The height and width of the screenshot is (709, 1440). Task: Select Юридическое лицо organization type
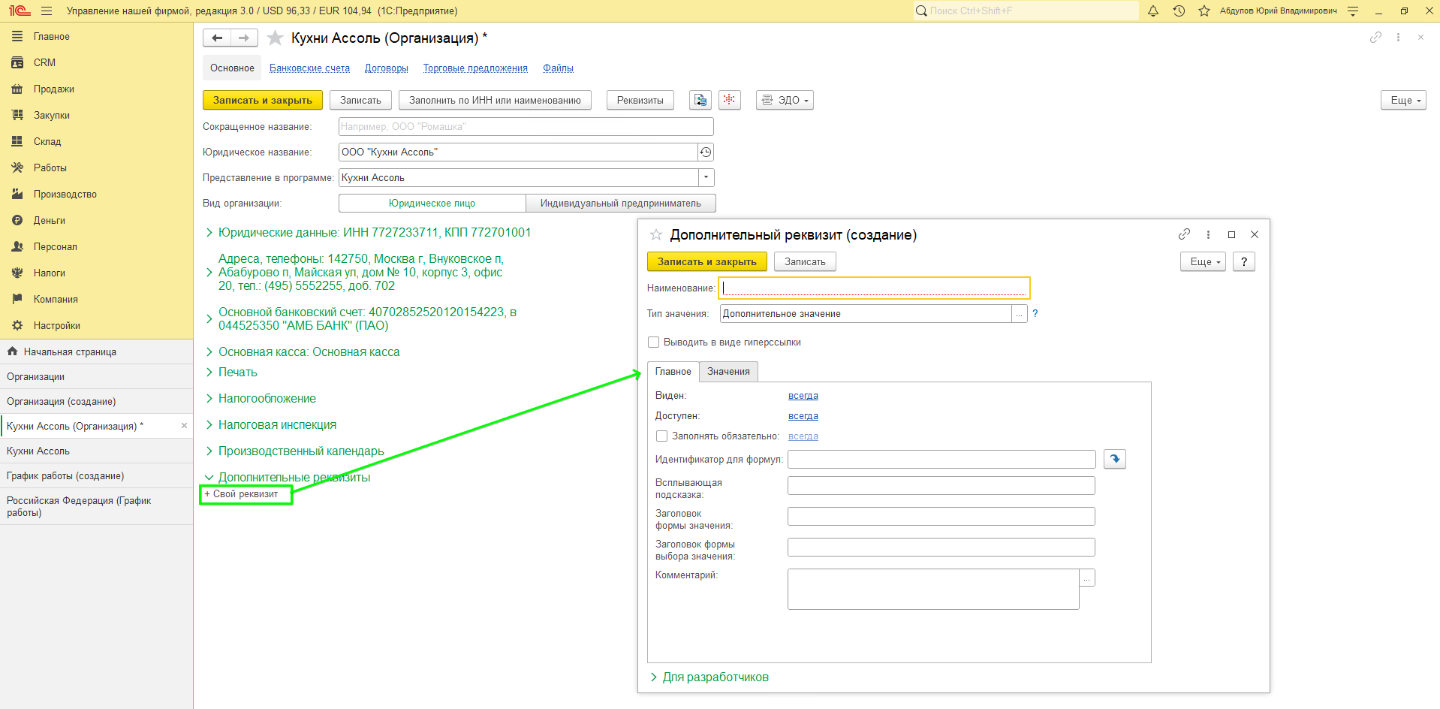click(432, 204)
